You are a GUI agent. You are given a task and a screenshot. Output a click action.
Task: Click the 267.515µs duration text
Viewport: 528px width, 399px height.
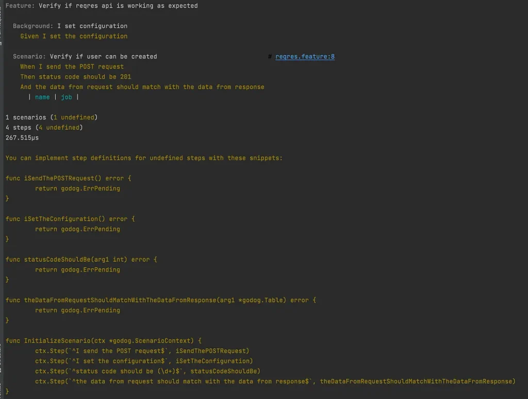(x=22, y=138)
